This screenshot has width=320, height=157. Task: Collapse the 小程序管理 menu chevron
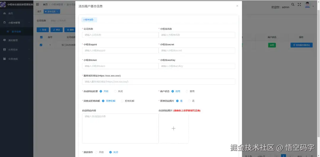pyautogui.click(x=29, y=23)
